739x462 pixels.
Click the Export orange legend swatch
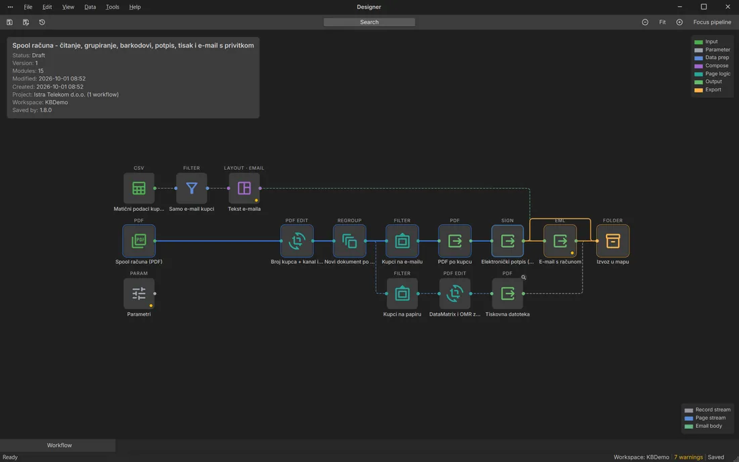(699, 90)
